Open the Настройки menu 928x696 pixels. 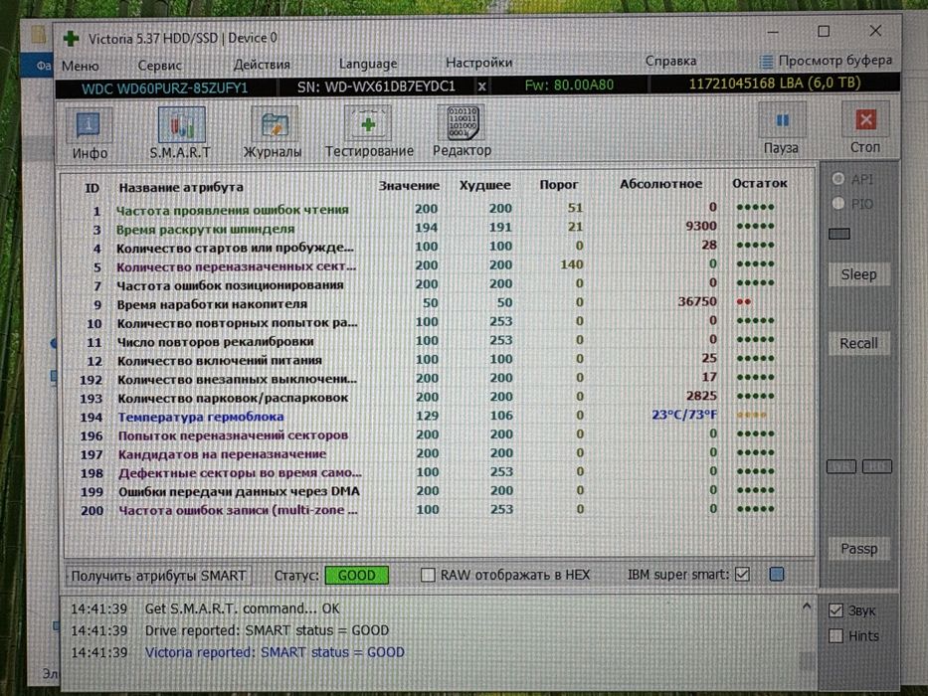[478, 62]
